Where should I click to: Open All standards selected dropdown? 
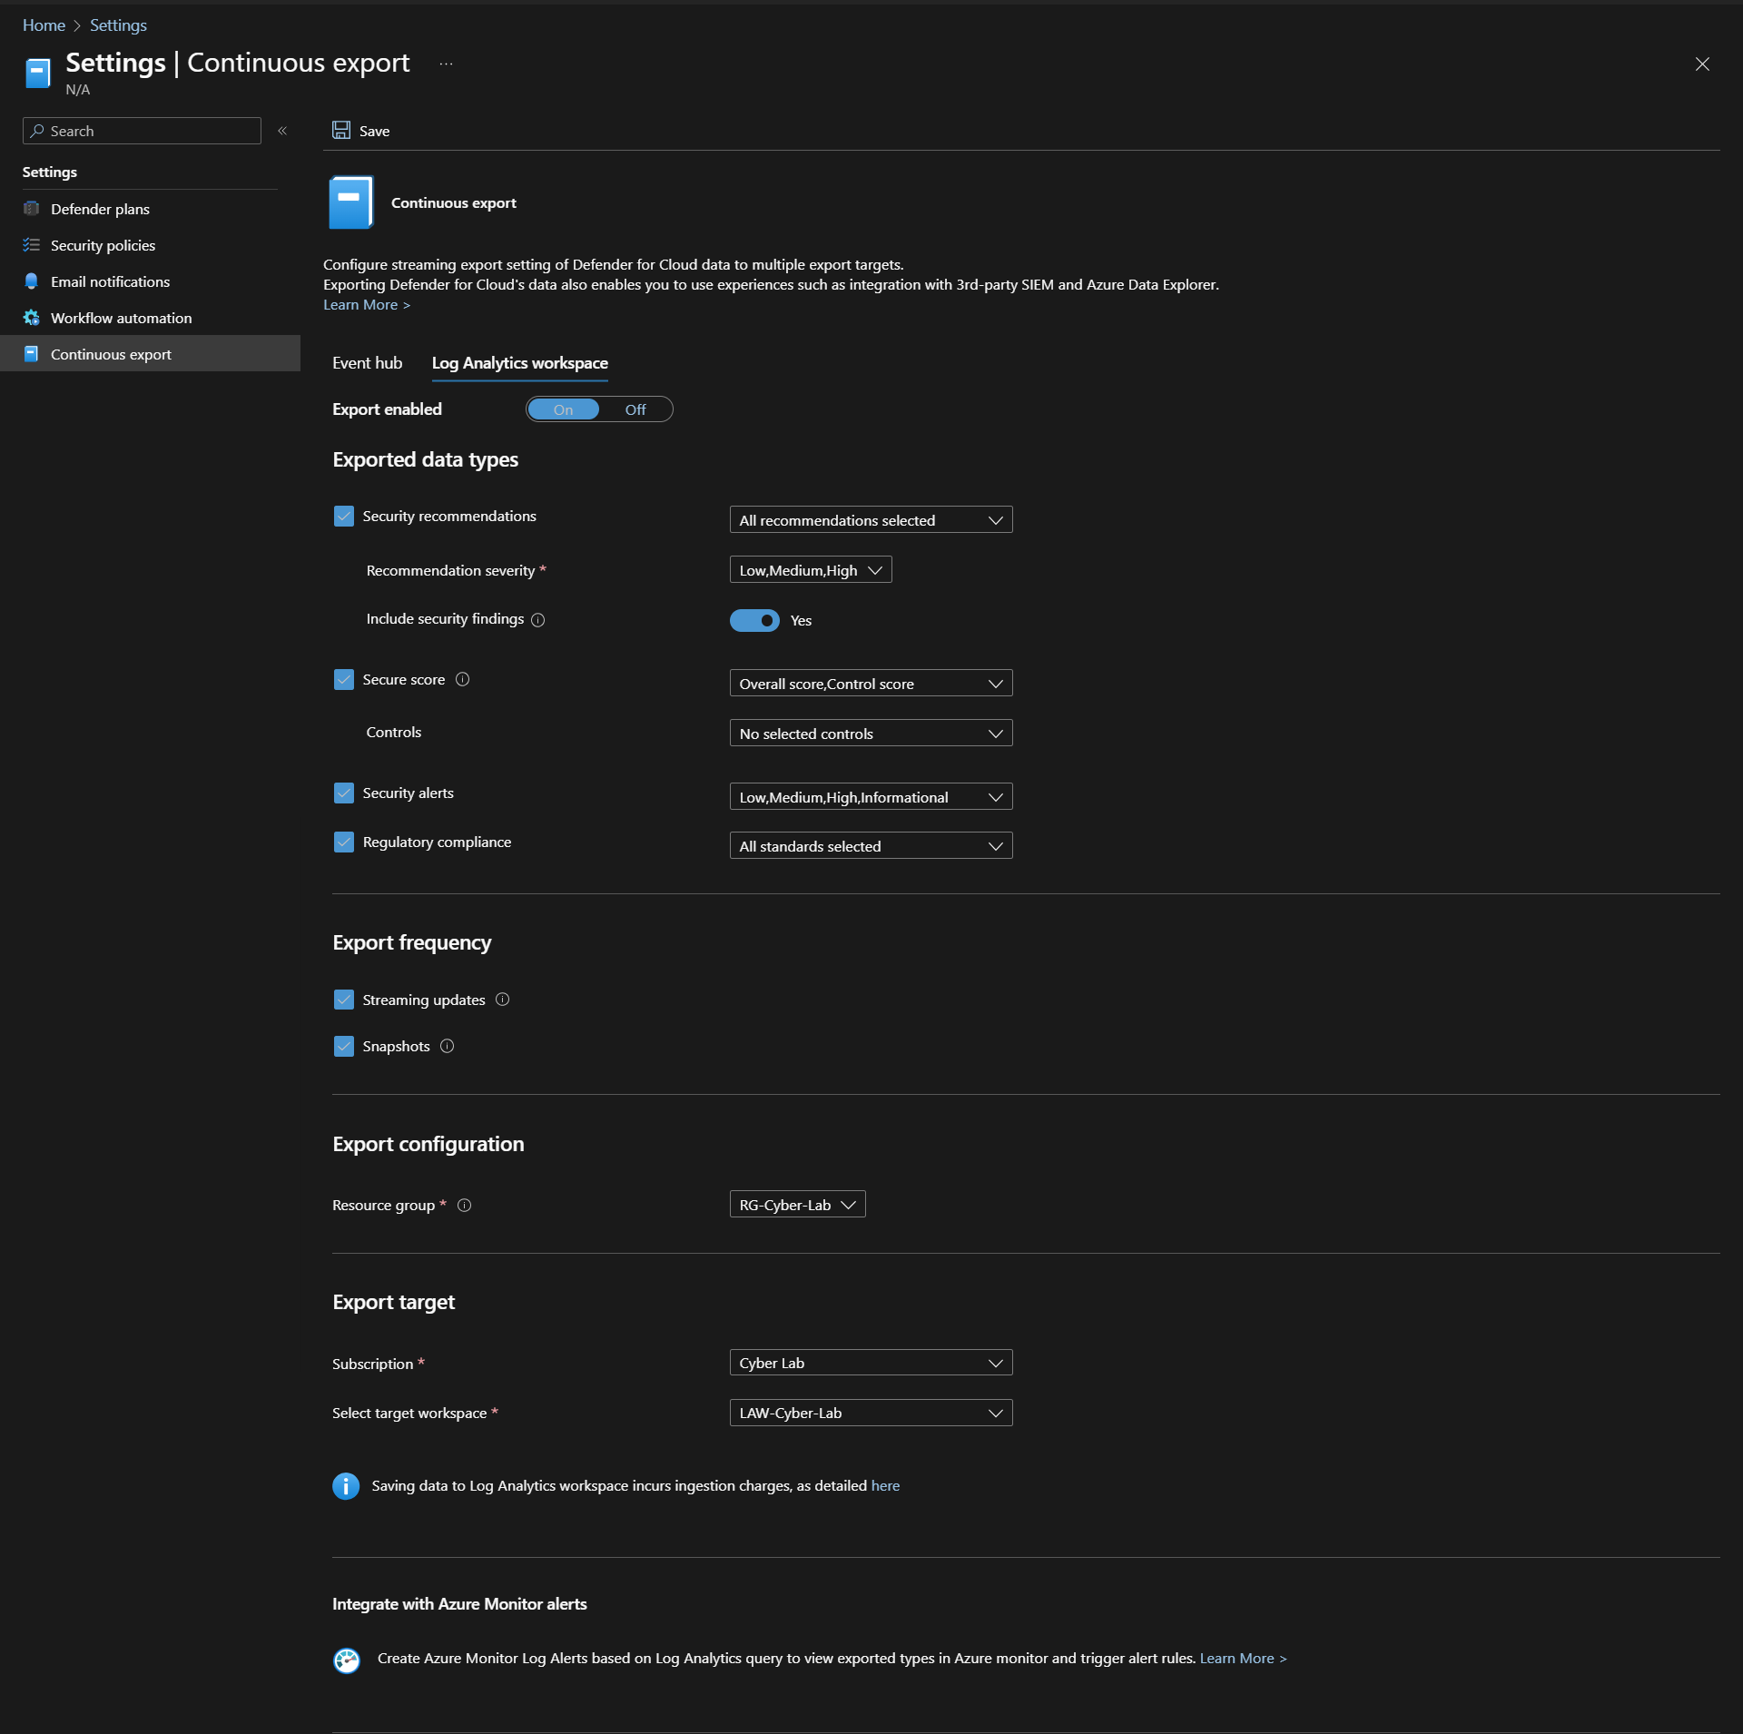point(871,846)
